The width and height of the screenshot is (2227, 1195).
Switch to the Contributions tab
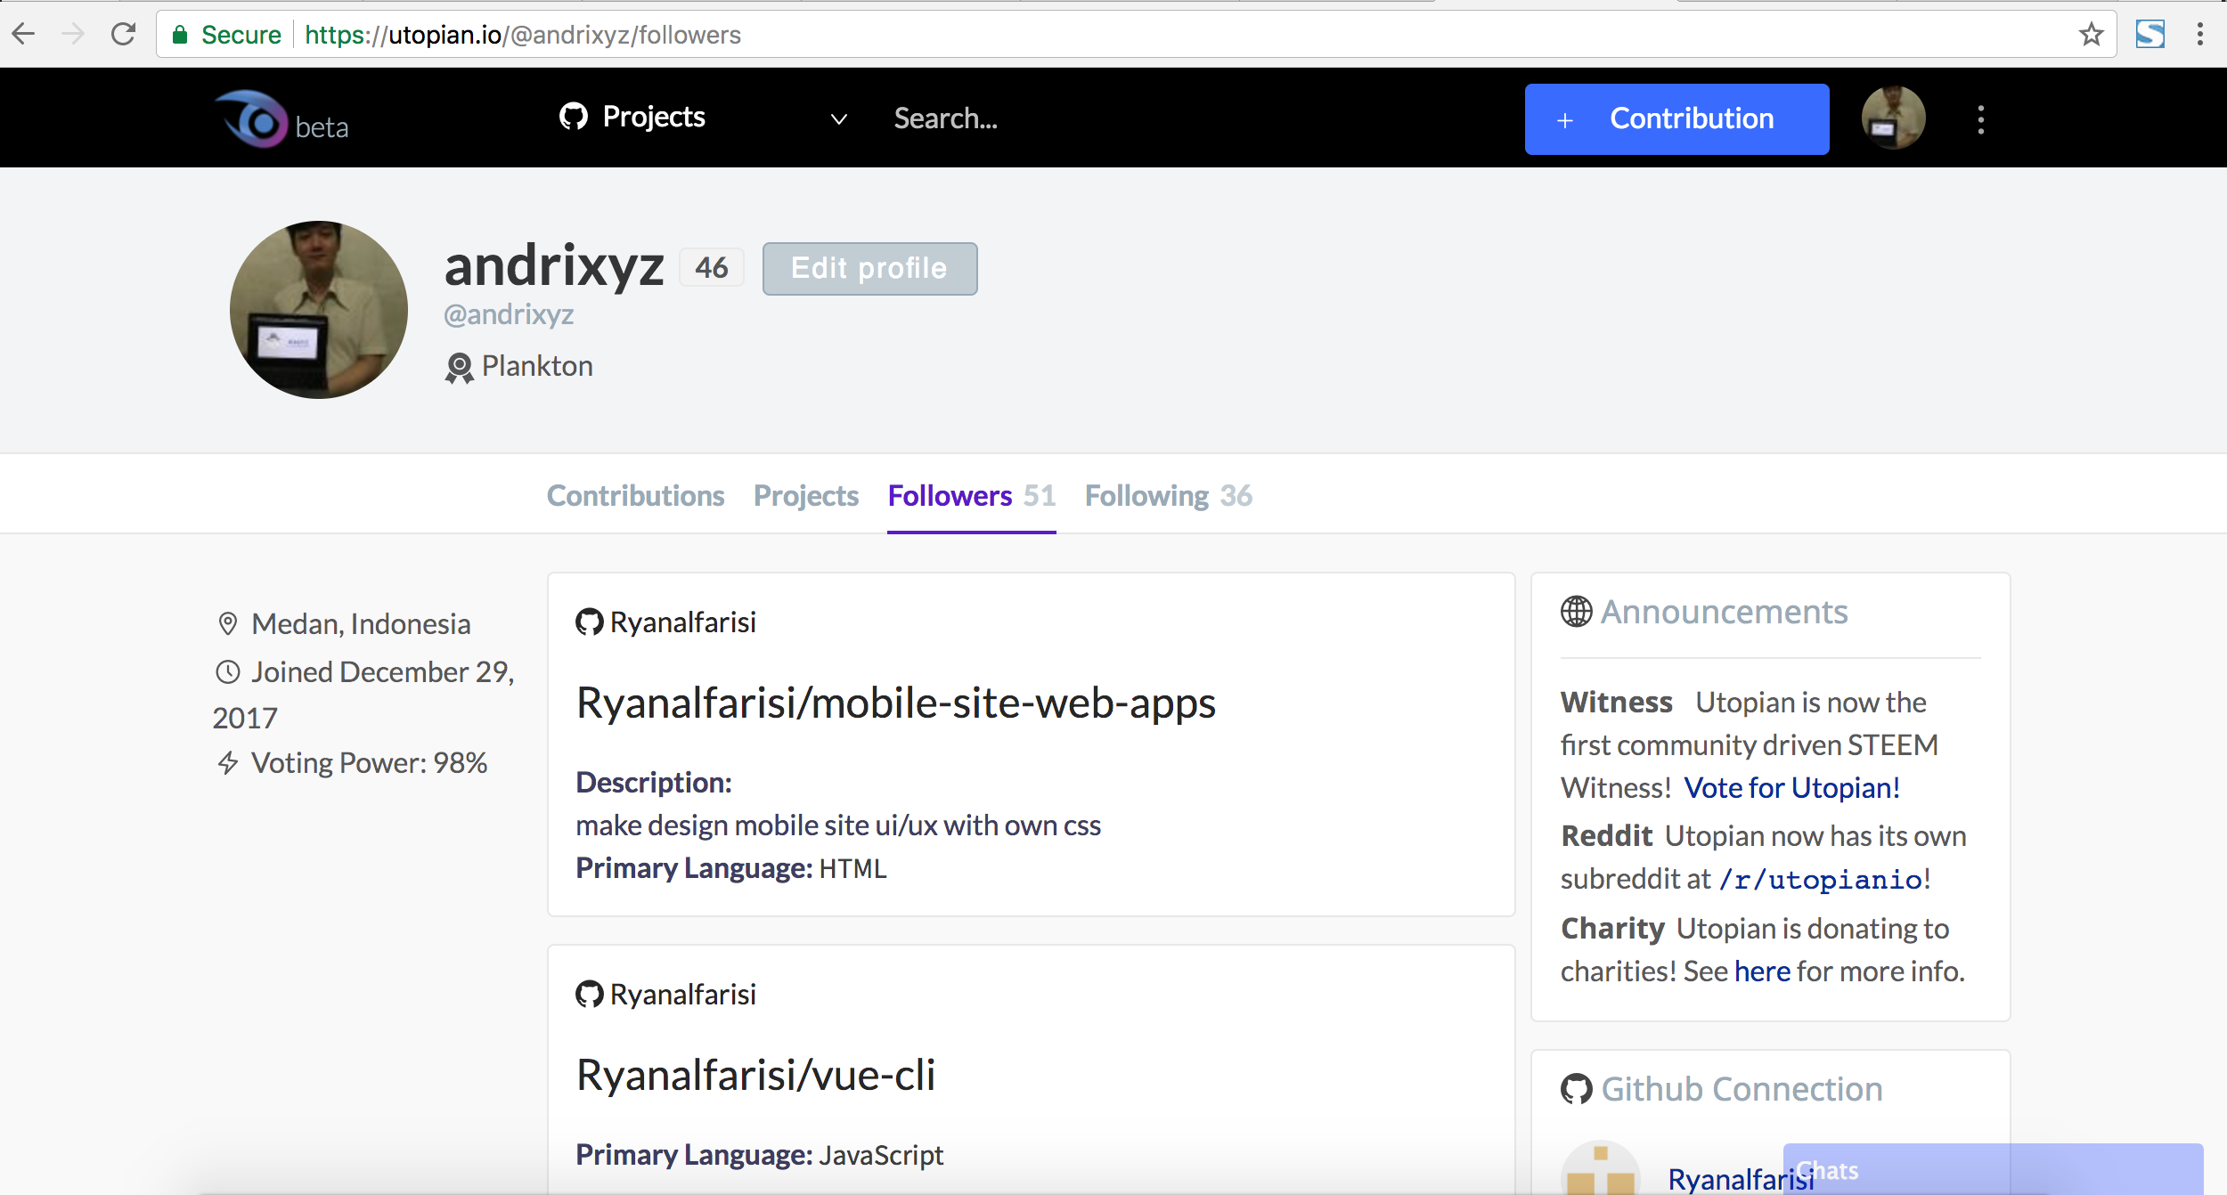coord(635,495)
